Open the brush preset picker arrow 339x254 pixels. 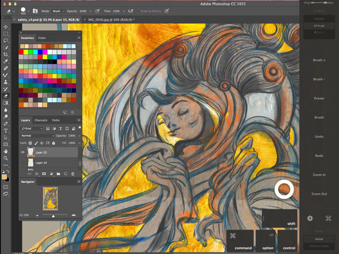click(28, 11)
